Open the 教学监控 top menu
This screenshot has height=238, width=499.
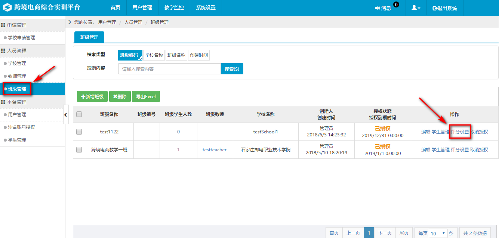point(174,8)
